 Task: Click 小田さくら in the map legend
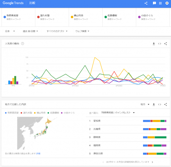[68, 113]
